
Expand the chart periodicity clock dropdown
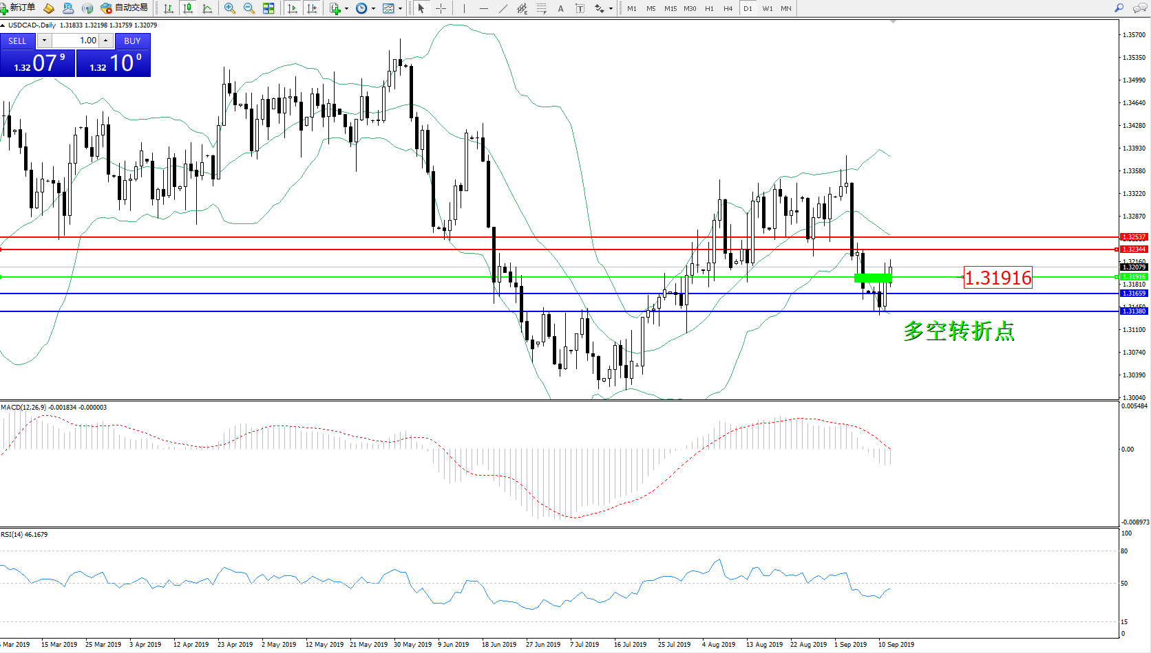(x=365, y=8)
